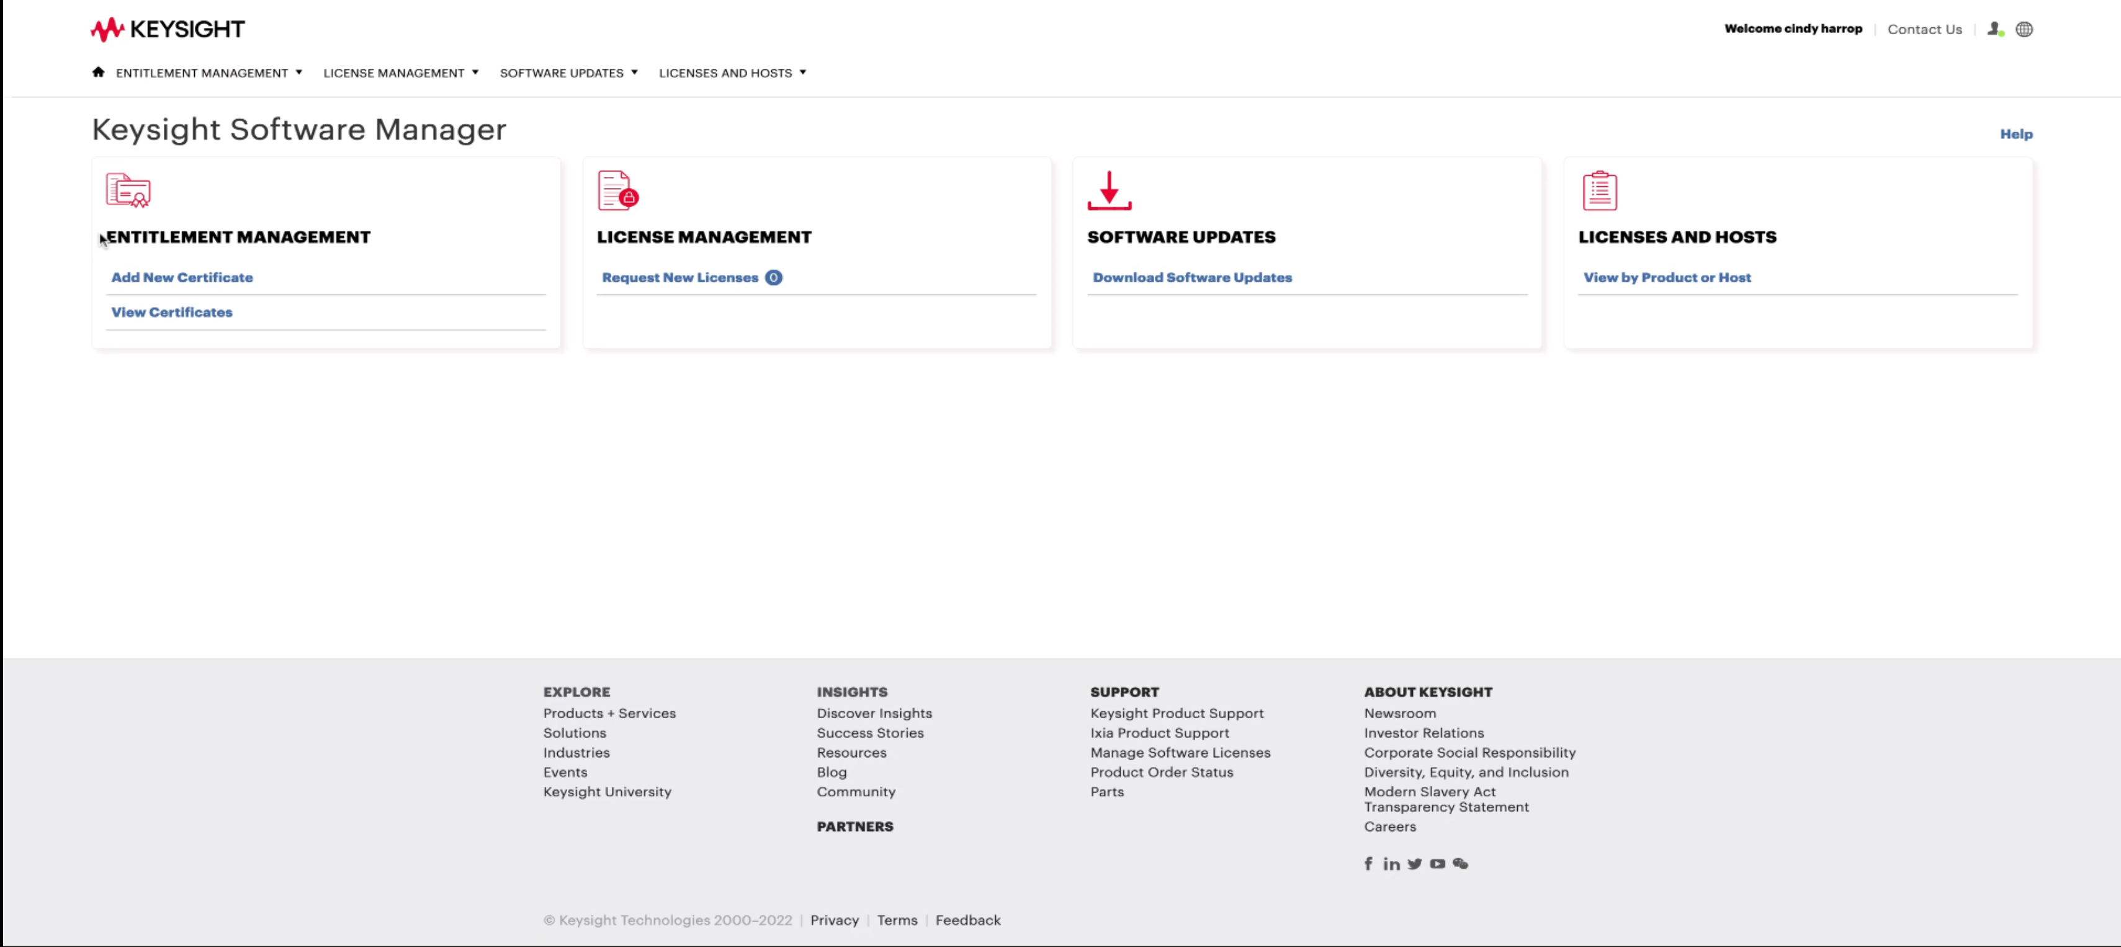Open Careers footer link
The width and height of the screenshot is (2121, 947).
tap(1390, 827)
